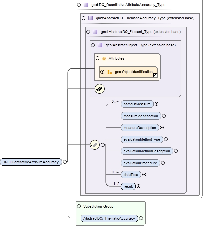203x226 pixels.
Task: Select the measureIdentification element
Action: pyautogui.click(x=140, y=116)
